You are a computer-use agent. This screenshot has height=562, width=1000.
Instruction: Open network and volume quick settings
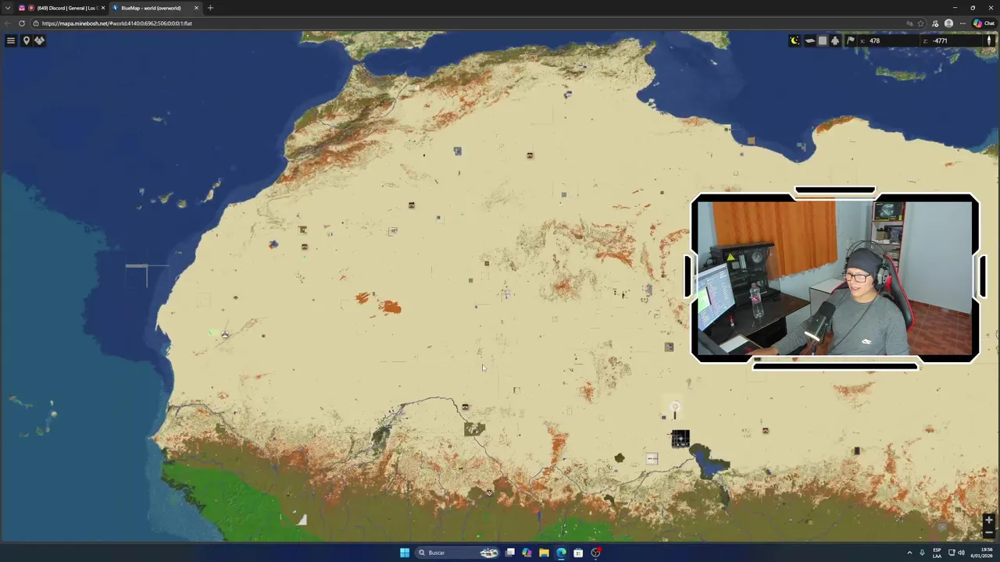[x=955, y=553]
